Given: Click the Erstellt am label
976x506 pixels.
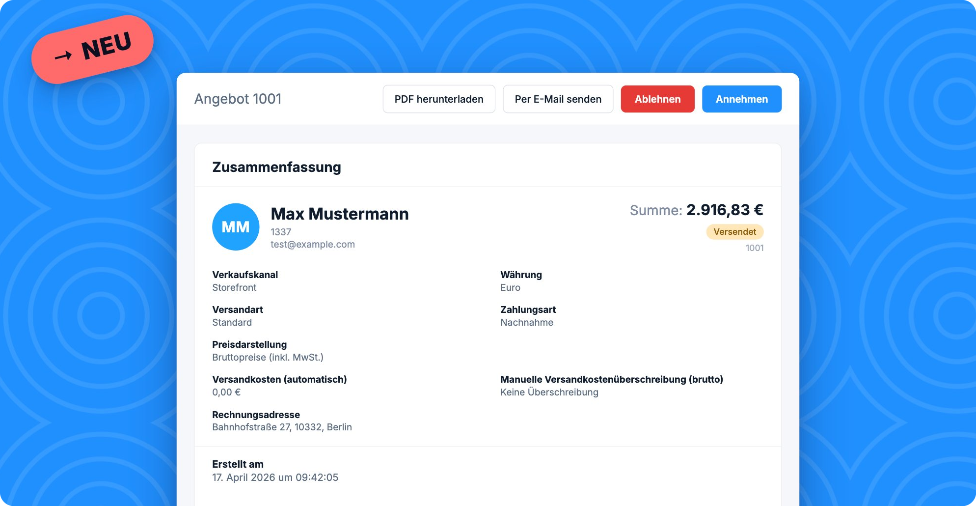Looking at the screenshot, I should 238,465.
